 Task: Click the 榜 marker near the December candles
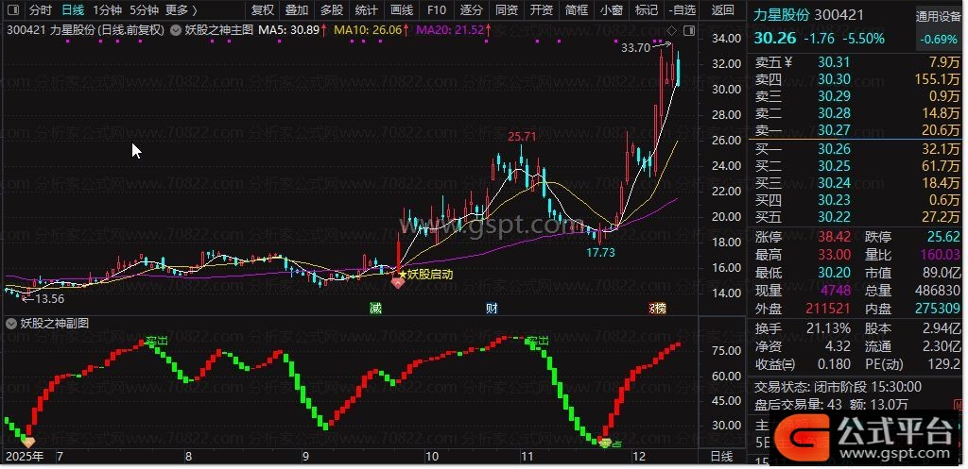[656, 309]
